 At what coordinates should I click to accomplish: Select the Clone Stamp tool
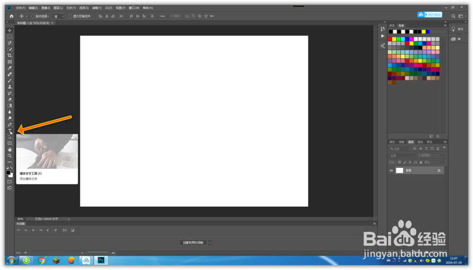coord(9,87)
